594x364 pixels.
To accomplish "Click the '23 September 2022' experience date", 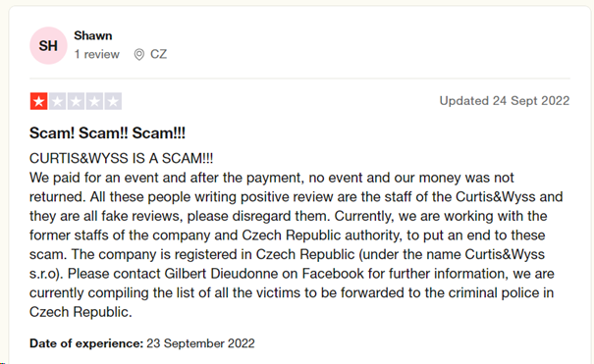I will pyautogui.click(x=200, y=343).
